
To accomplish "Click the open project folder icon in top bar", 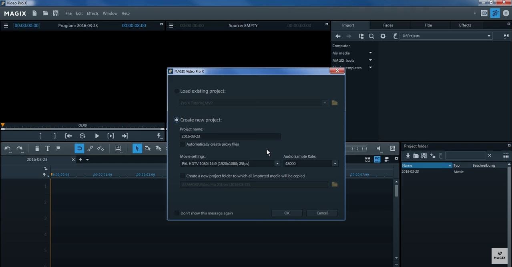I will (x=45, y=13).
